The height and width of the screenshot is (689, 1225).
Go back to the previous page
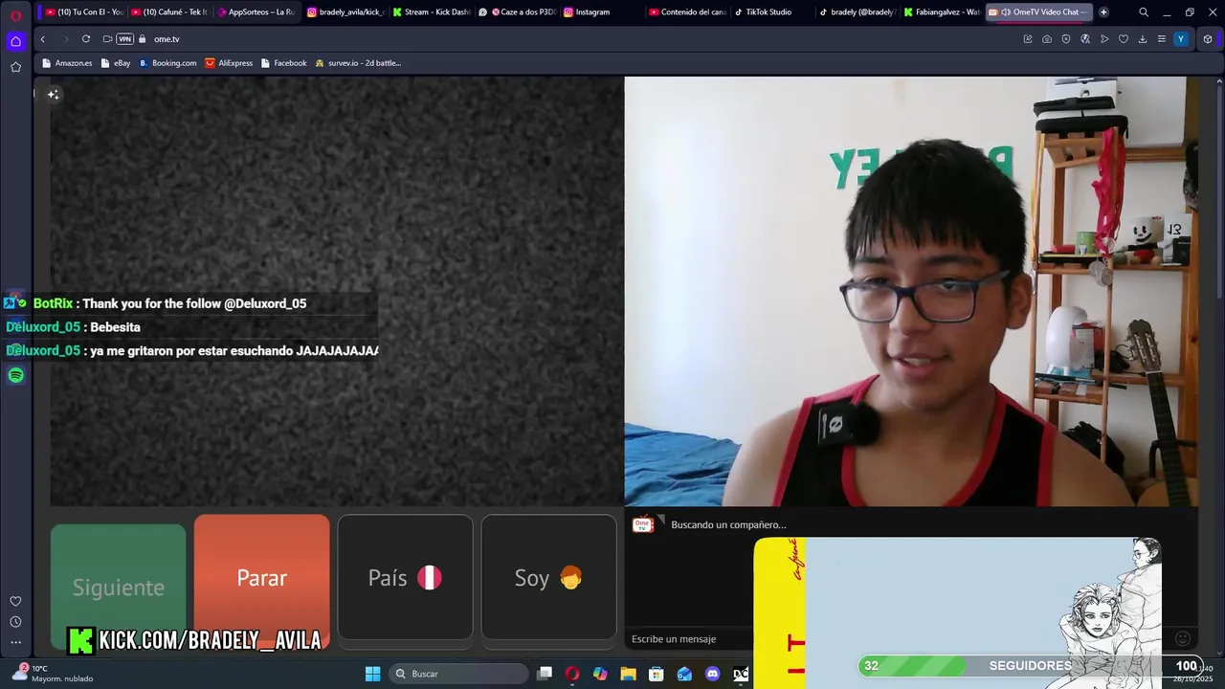tap(42, 39)
